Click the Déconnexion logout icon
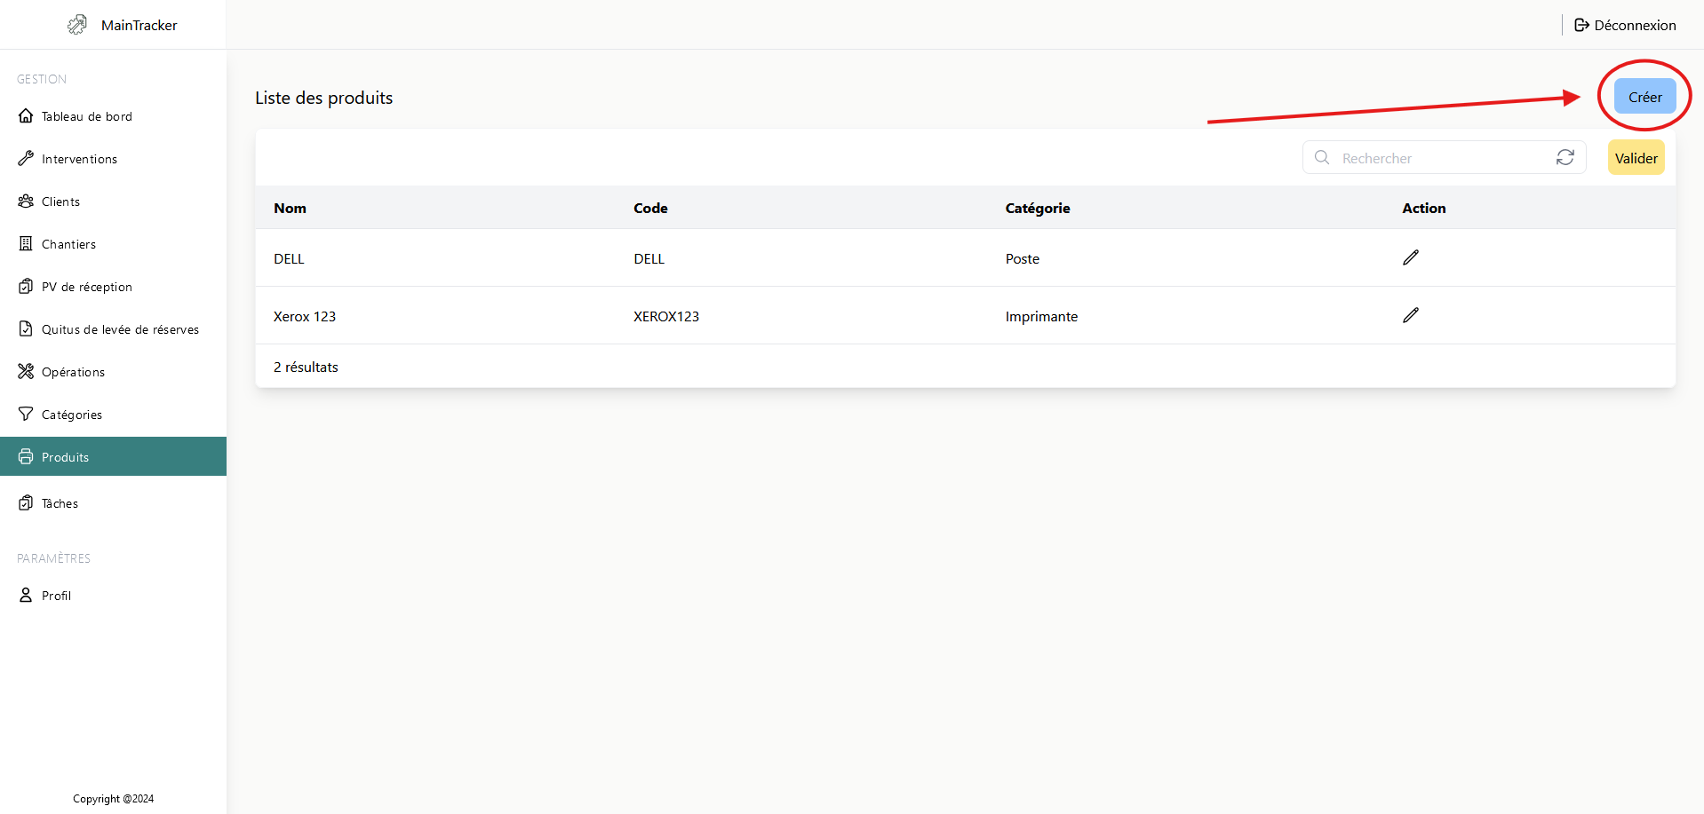Viewport: 1704px width, 814px height. [x=1581, y=25]
